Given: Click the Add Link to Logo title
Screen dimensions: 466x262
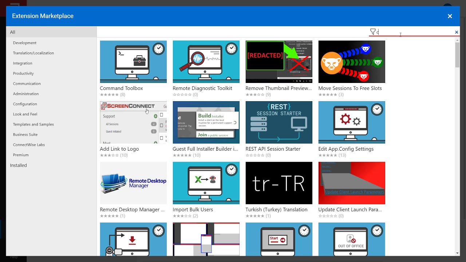Looking at the screenshot, I should tap(119, 149).
